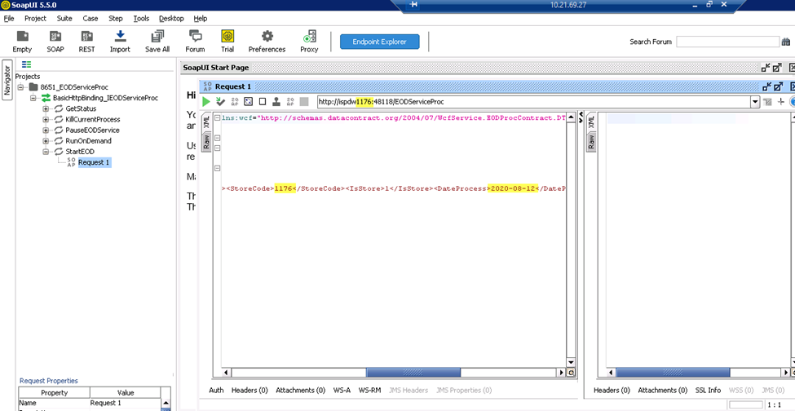Click the Trial icon
This screenshot has width=795, height=411.
coord(227,42)
